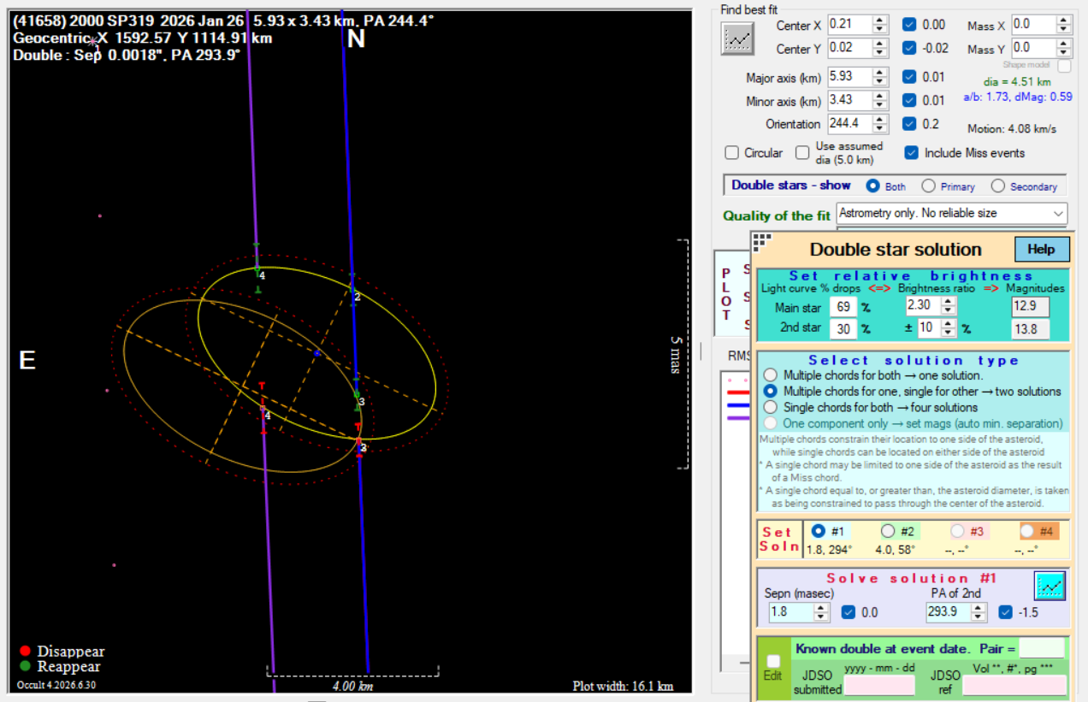Toggle the Shape model checkbox
This screenshot has height=702, width=1088.
click(1064, 65)
